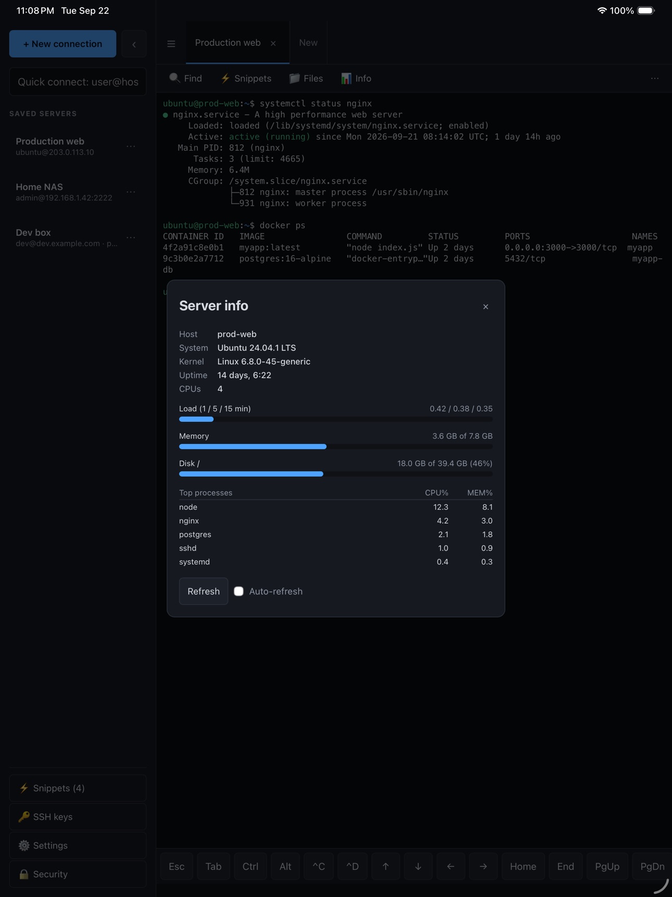Open Snippets from the terminal toolbar

(246, 78)
